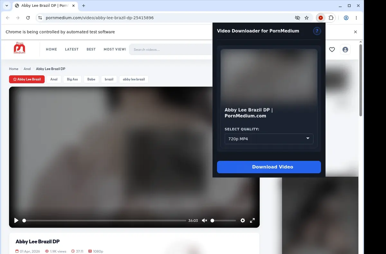This screenshot has width=386, height=254.
Task: Unmute the video speaker icon
Action: pyautogui.click(x=204, y=221)
